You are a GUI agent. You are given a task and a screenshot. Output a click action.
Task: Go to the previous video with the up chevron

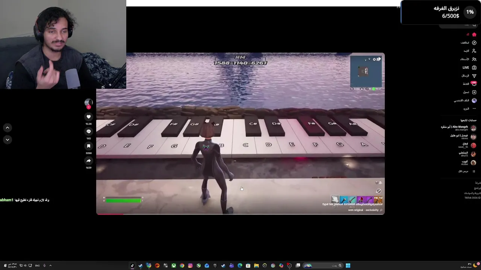click(x=7, y=128)
